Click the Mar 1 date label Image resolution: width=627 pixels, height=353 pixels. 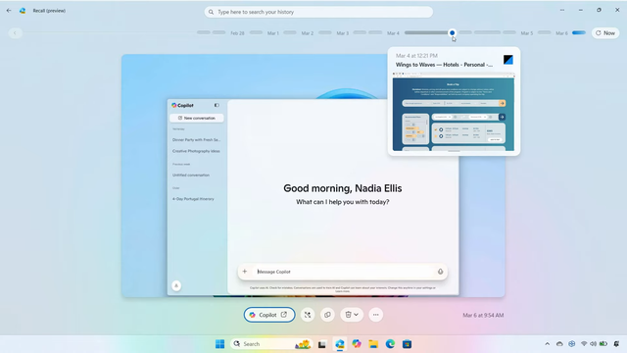(273, 33)
